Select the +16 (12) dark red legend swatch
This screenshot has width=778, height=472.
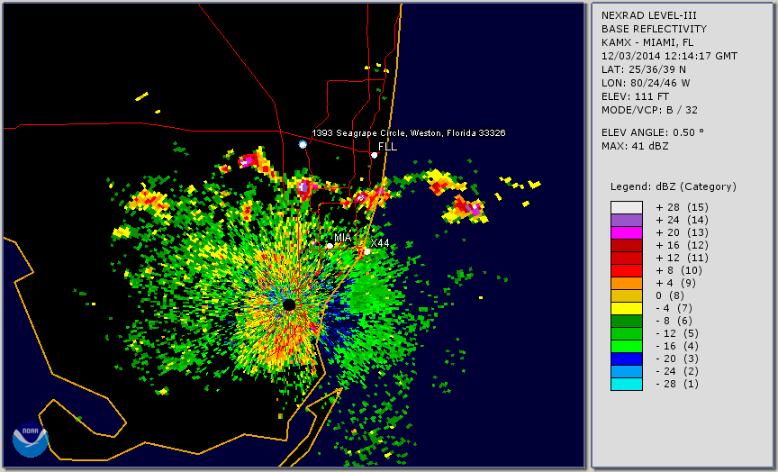627,246
